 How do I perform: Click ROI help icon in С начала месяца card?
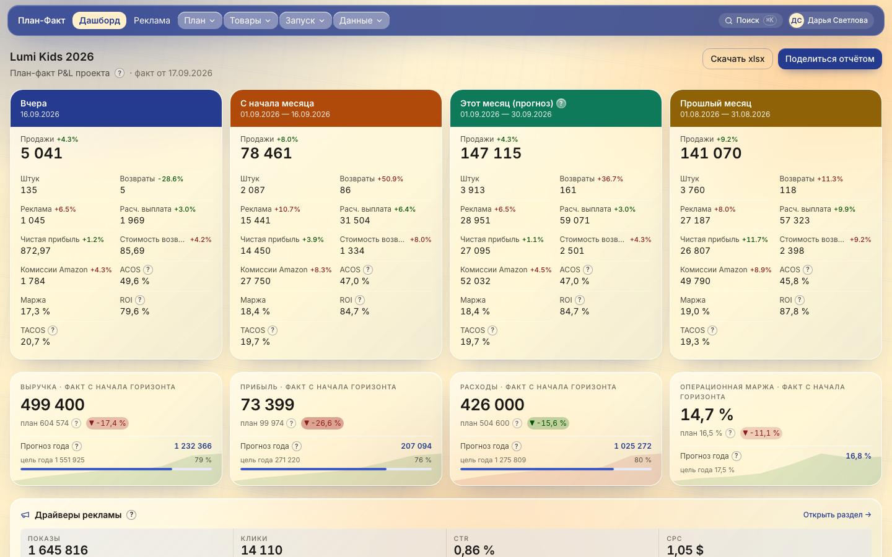coord(360,300)
